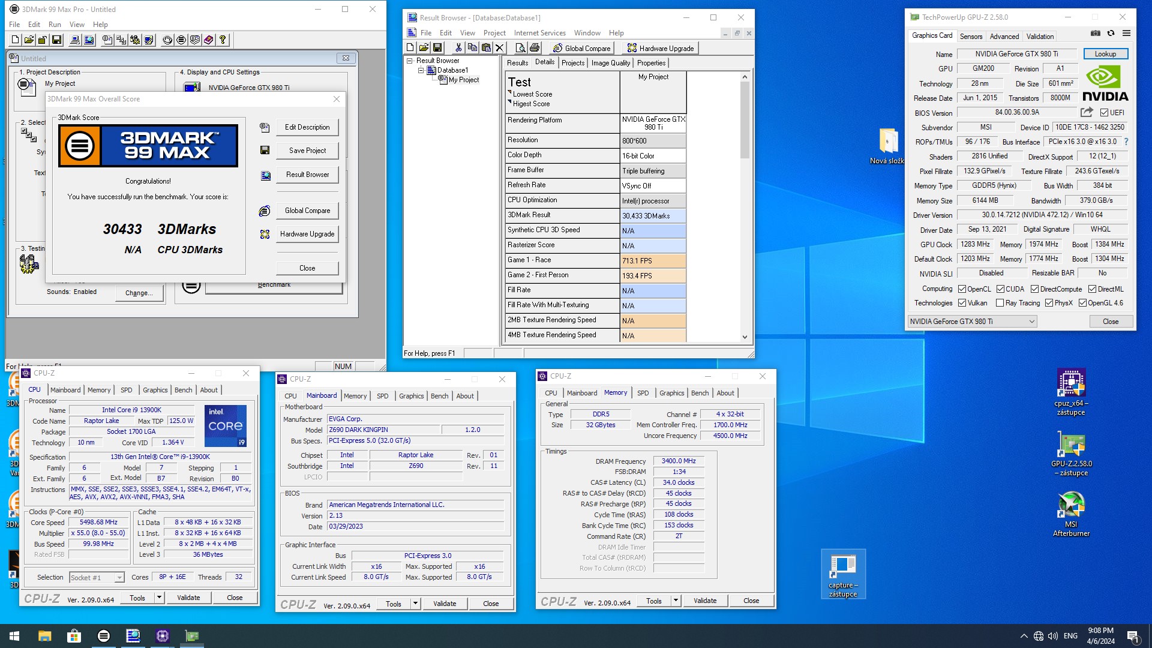This screenshot has height=648, width=1152.
Task: Open the SPD tab in CPU-Z Memory window
Action: (643, 393)
